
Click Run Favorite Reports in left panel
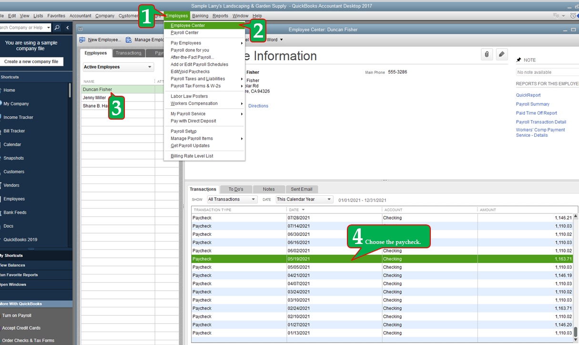coord(19,275)
